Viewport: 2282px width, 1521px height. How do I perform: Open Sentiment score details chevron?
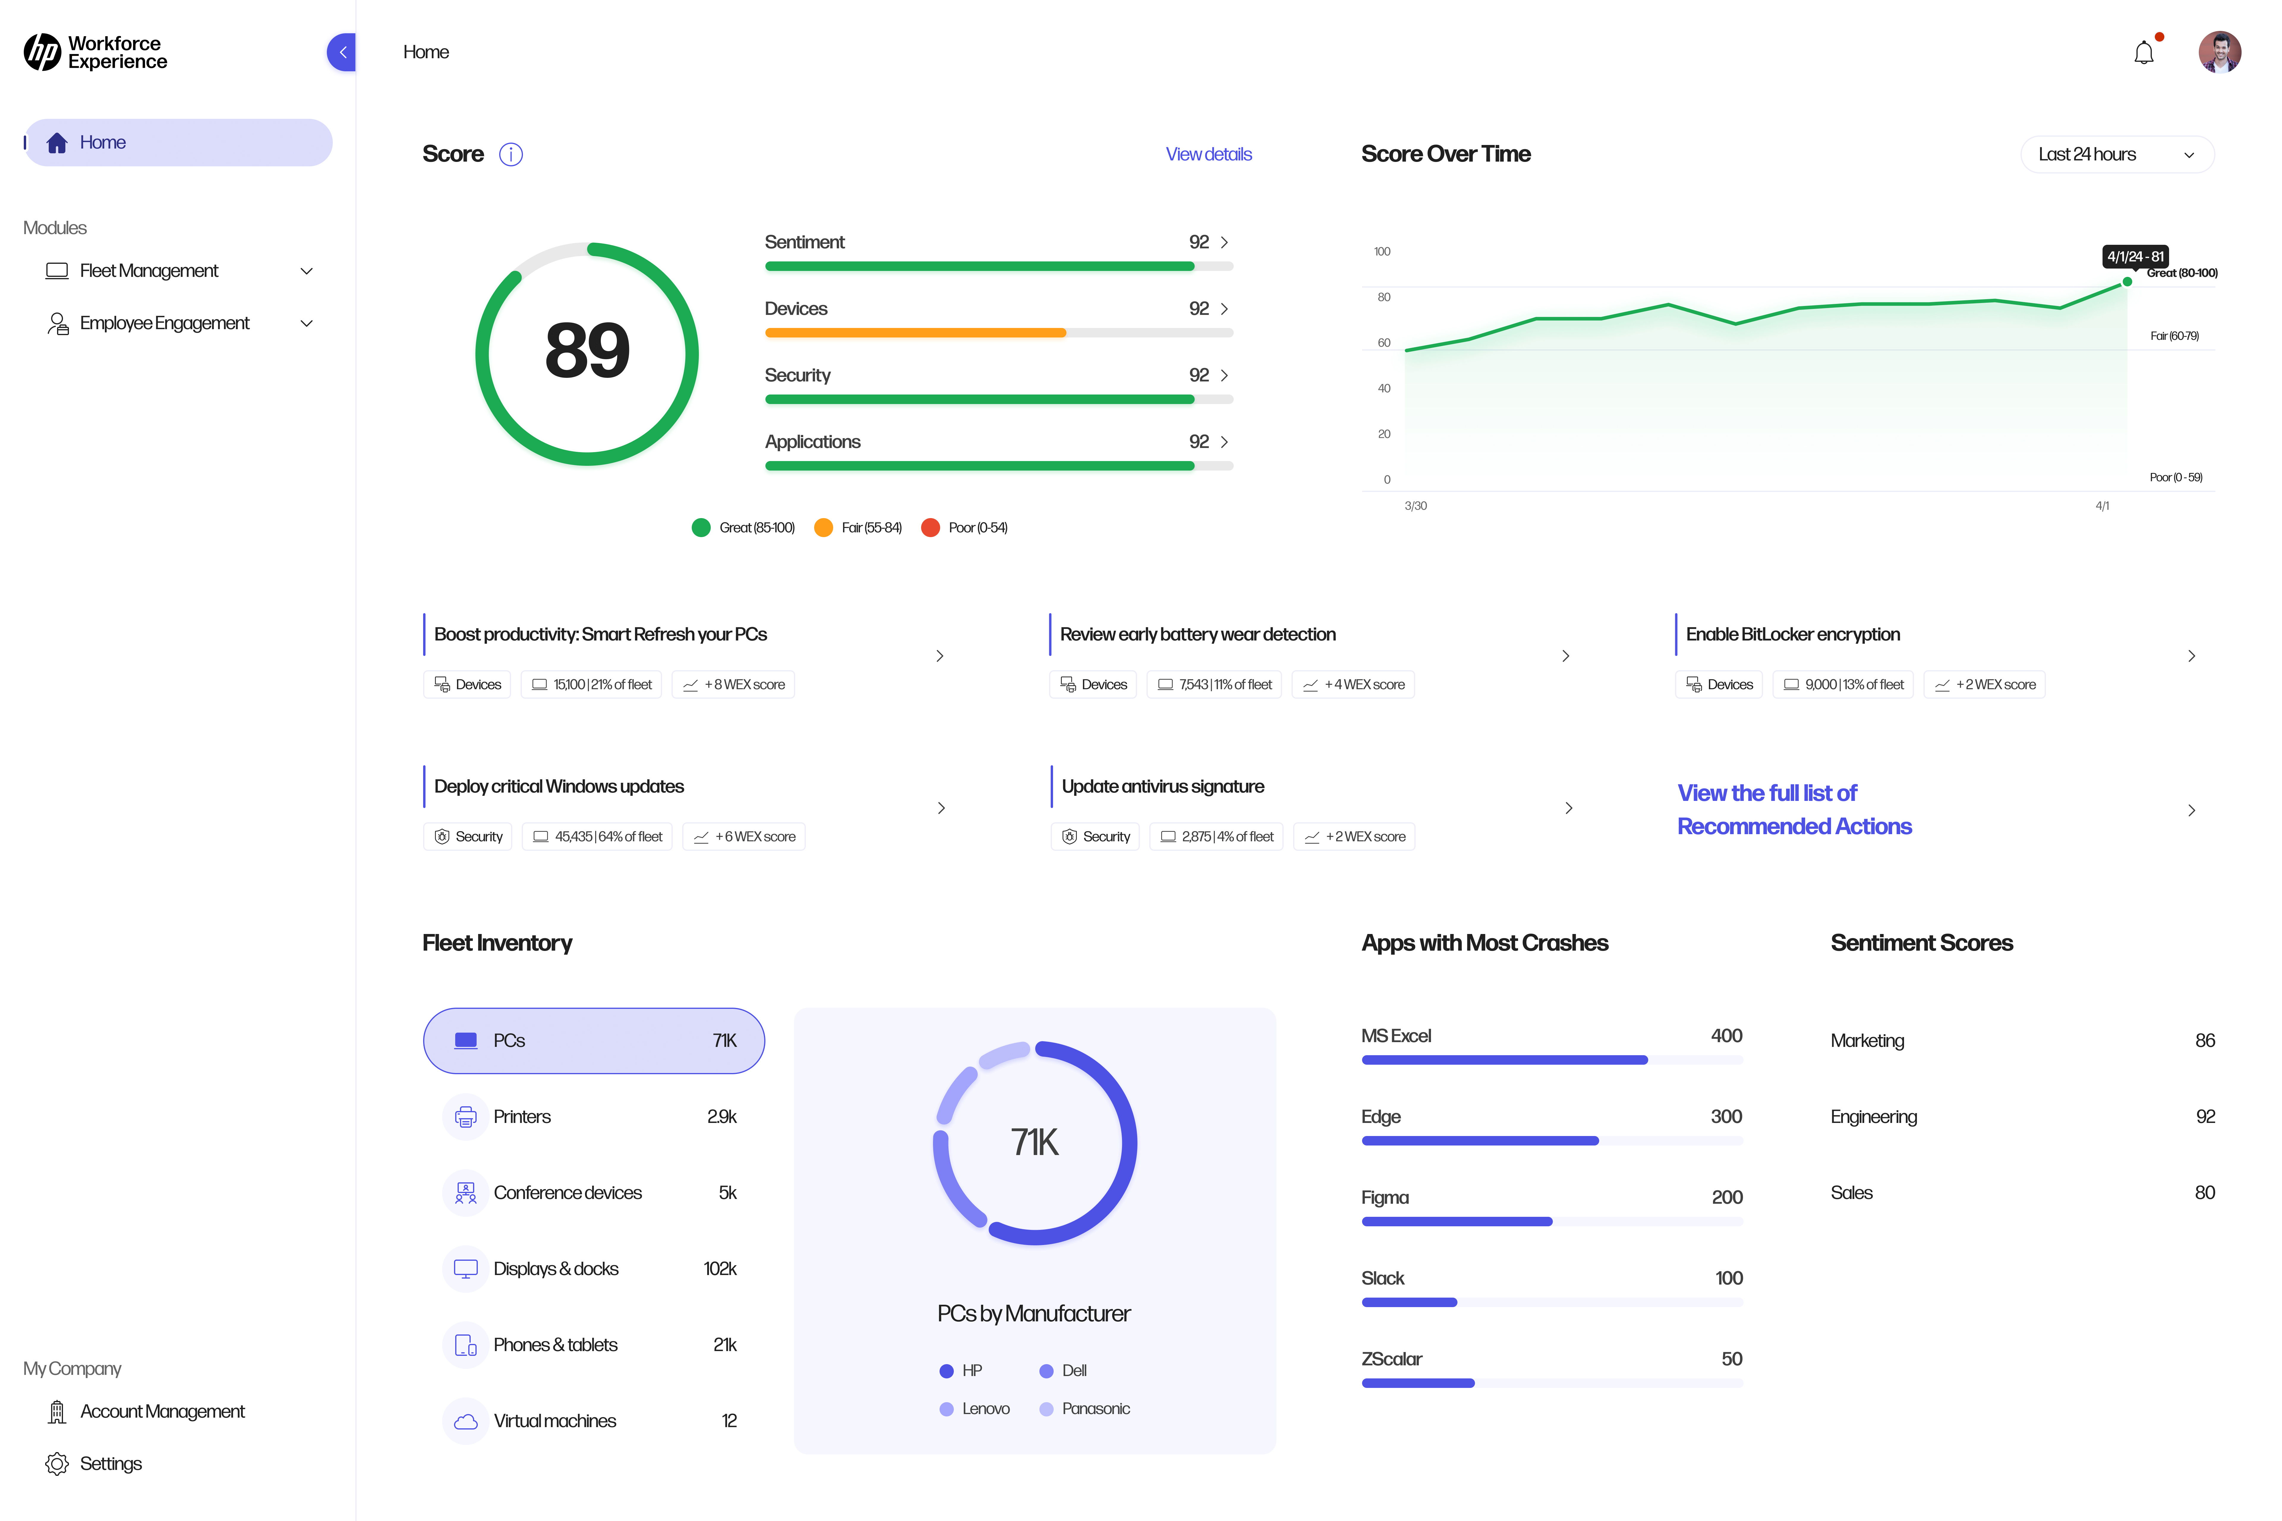tap(1224, 242)
